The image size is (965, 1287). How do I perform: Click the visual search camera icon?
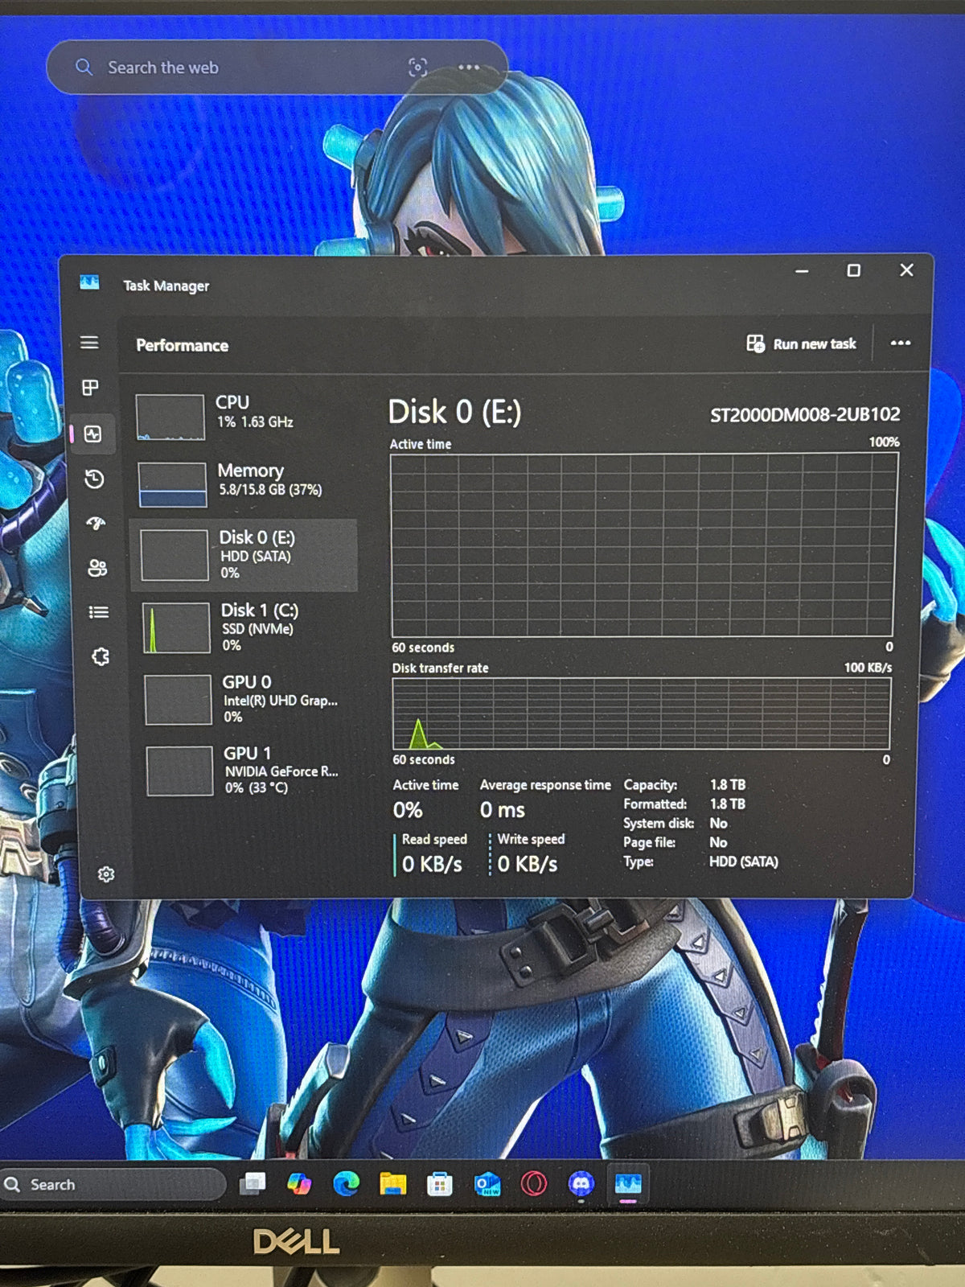tap(417, 68)
